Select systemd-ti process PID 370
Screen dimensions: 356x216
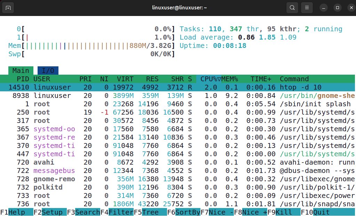pos(177,146)
